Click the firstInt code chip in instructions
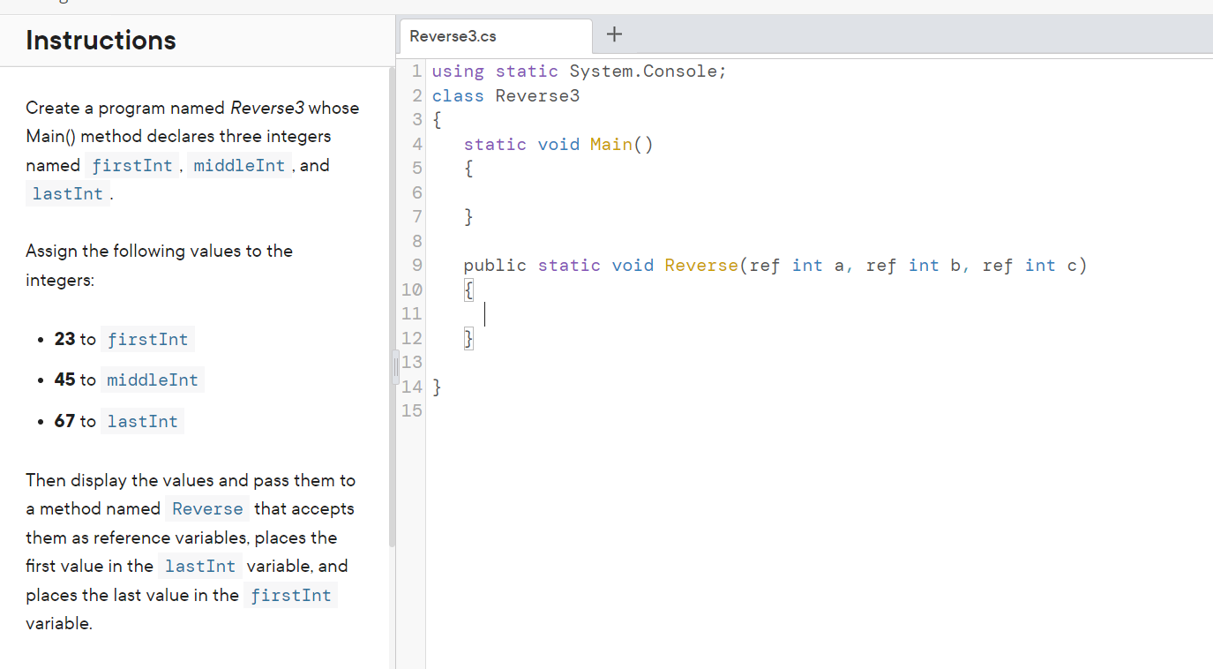Viewport: 1213px width, 669px height. pos(132,165)
